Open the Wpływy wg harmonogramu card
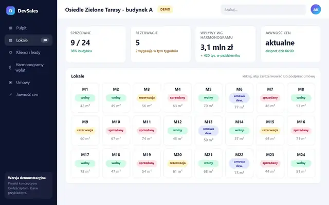 pyautogui.click(x=226, y=44)
